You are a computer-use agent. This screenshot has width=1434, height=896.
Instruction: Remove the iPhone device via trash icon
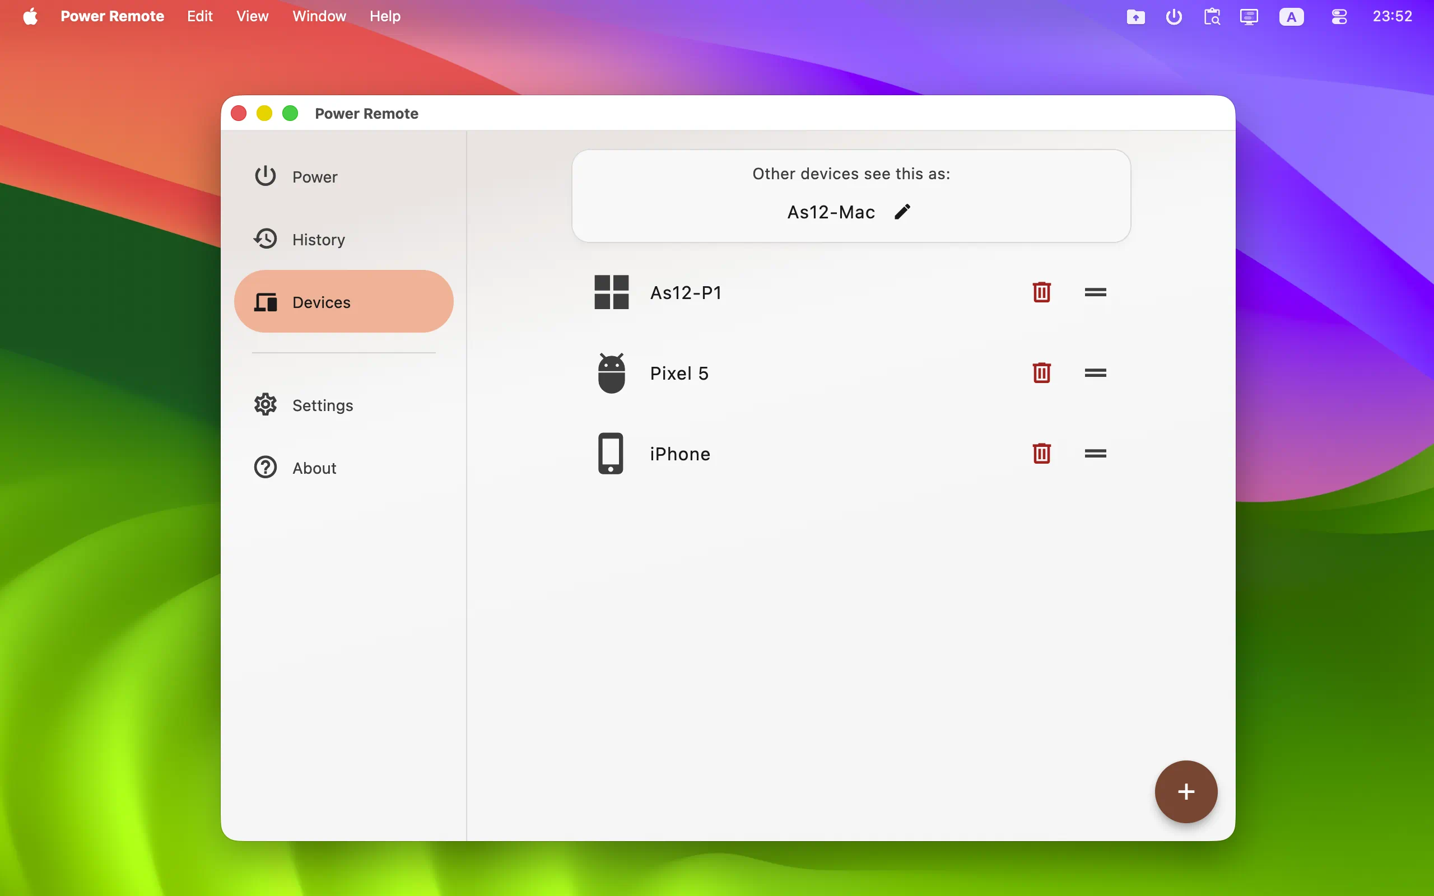[1041, 454]
